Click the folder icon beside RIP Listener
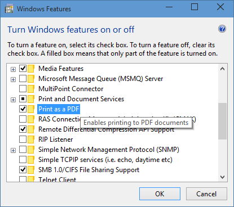Screen dimensions: 234x207 click(x=31, y=139)
